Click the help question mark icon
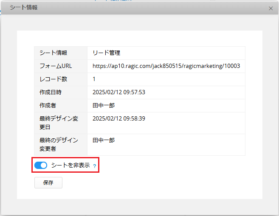The image size is (279, 216). (95, 166)
